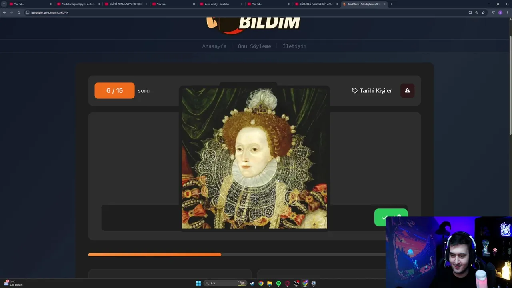Click the install app icon in address bar

click(470, 12)
